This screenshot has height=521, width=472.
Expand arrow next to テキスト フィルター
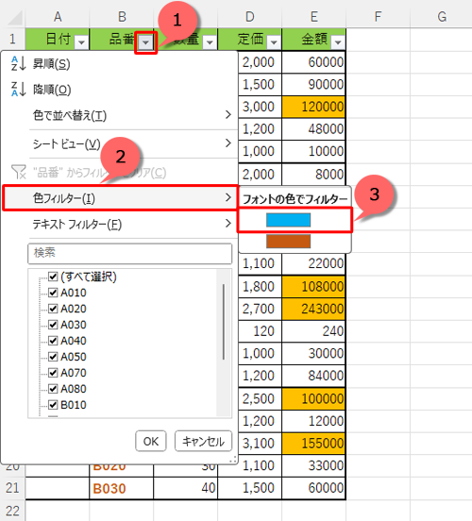[x=228, y=223]
